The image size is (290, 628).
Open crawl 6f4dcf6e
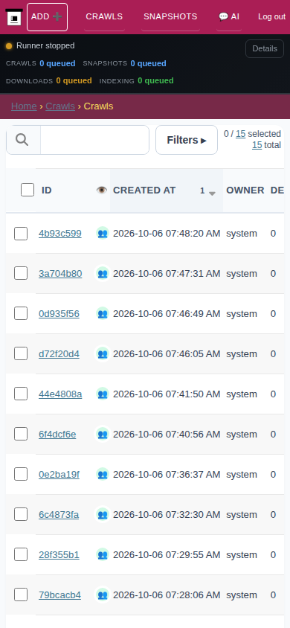(x=57, y=434)
